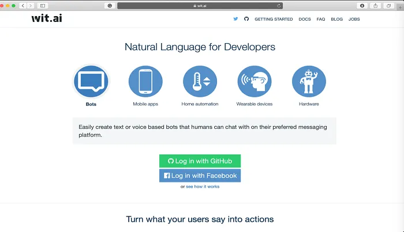The width and height of the screenshot is (404, 232).
Task: Open the Safari share button
Action: pyautogui.click(x=375, y=6)
